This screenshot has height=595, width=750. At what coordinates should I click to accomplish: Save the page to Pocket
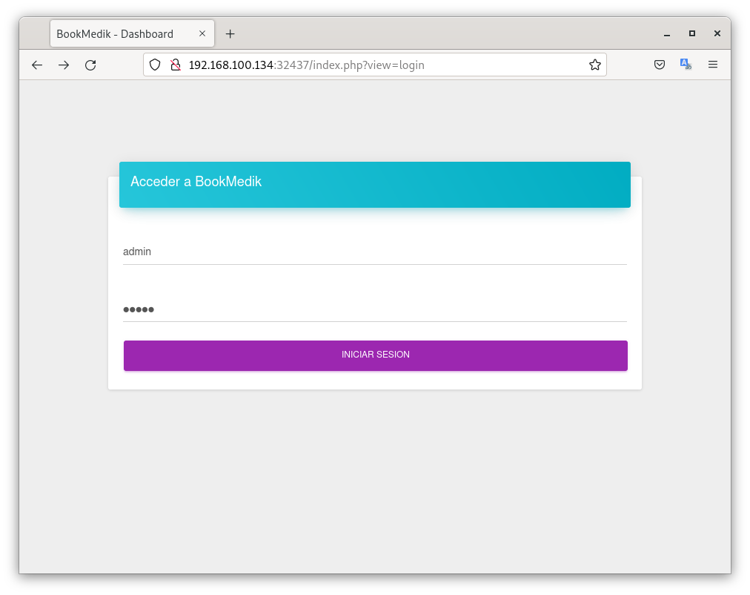[x=659, y=65]
